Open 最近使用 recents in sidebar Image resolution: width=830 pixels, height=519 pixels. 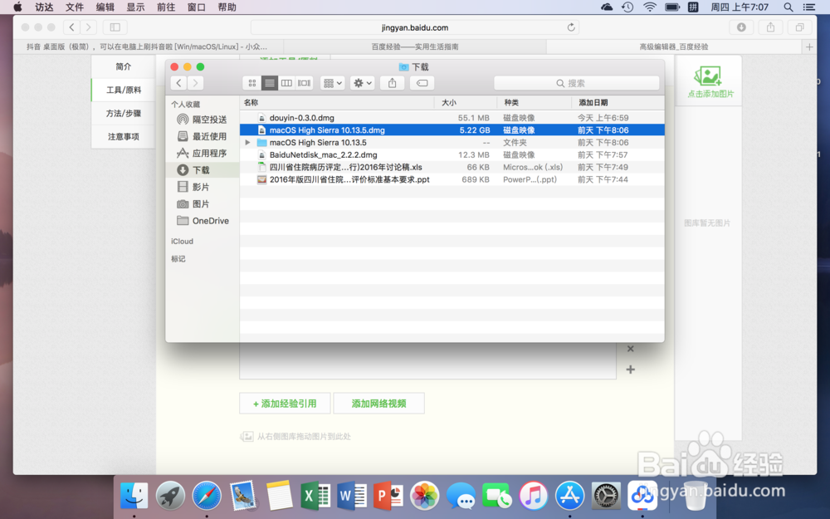(203, 137)
